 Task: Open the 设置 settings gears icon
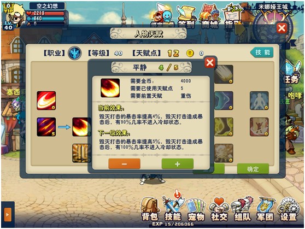289,209
